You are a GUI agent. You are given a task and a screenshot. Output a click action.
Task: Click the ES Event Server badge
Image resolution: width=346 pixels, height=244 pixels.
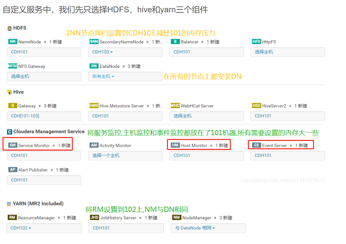pos(256,145)
